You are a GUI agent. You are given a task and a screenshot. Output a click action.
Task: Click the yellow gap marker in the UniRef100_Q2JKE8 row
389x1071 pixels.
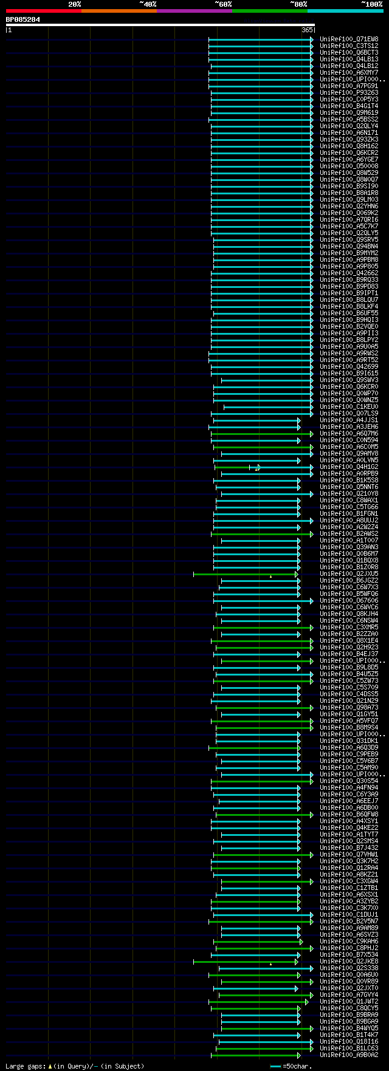pyautogui.click(x=270, y=963)
